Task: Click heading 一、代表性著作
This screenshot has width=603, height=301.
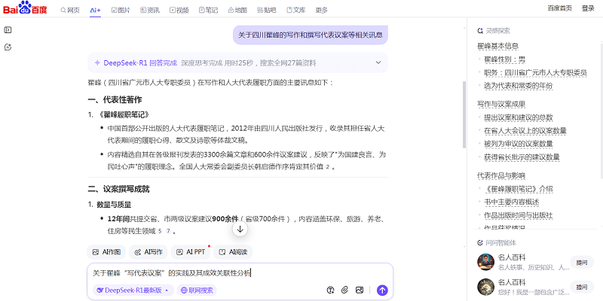Action: tap(115, 100)
